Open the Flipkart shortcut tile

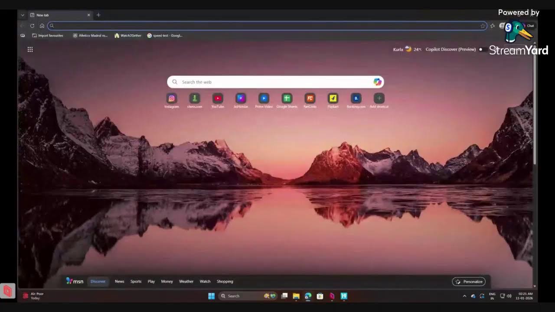pyautogui.click(x=333, y=98)
